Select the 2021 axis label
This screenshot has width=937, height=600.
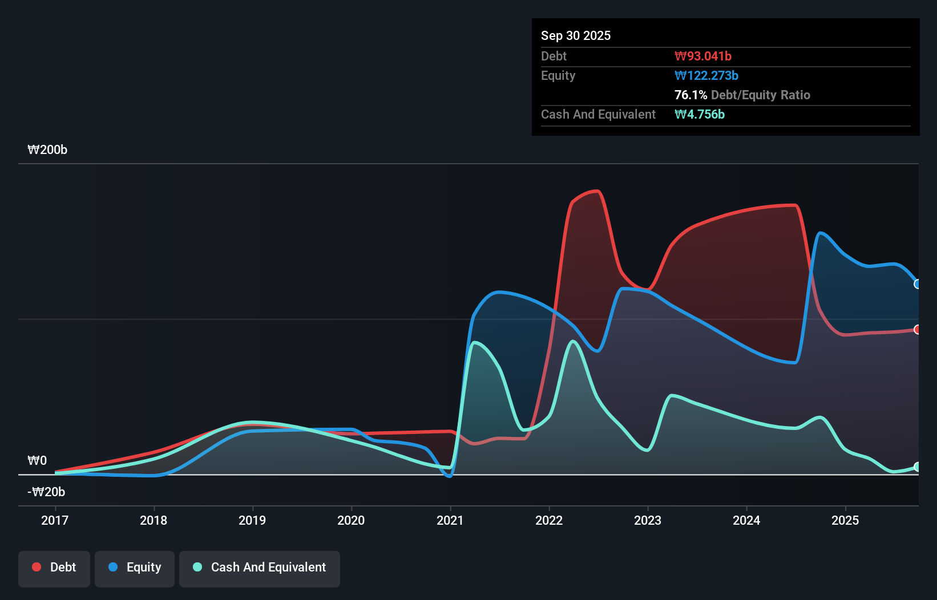[x=450, y=520]
